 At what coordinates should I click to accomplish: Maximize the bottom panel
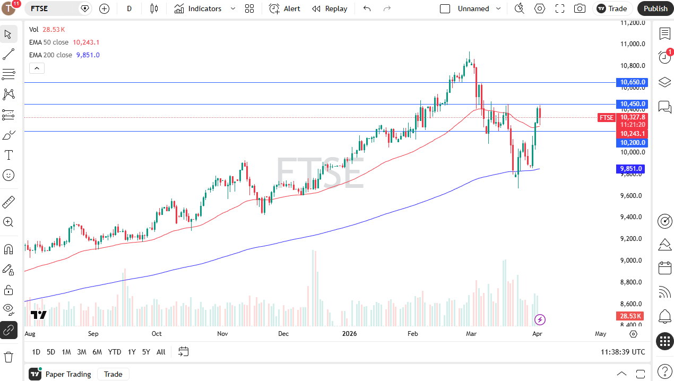[641, 374]
